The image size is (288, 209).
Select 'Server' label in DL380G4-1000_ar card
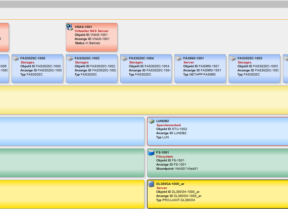pyautogui.click(x=162, y=188)
